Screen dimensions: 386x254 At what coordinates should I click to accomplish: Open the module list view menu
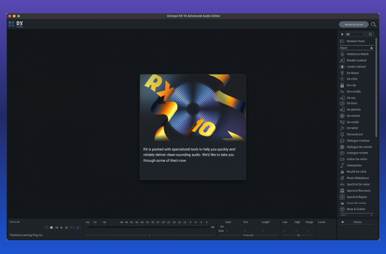(x=370, y=34)
